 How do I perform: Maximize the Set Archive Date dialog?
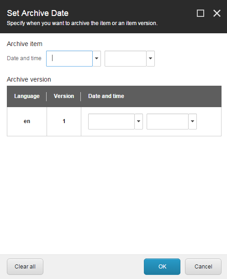pos(201,13)
